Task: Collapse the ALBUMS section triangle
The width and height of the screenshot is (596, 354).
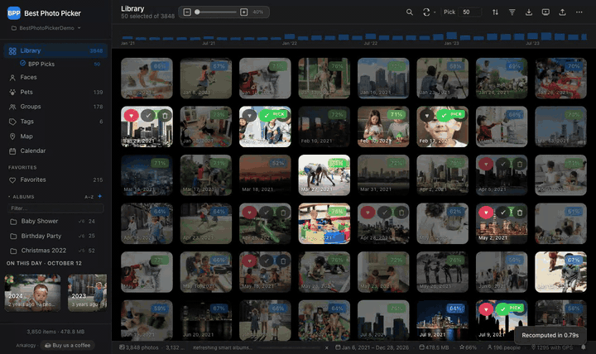Action: pyautogui.click(x=9, y=197)
